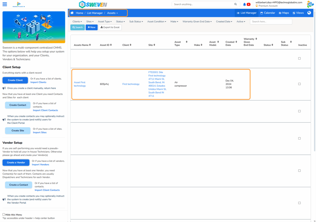Screen dimensions: 316x222
Task: Click Export to Excel button
Action: 110,27
